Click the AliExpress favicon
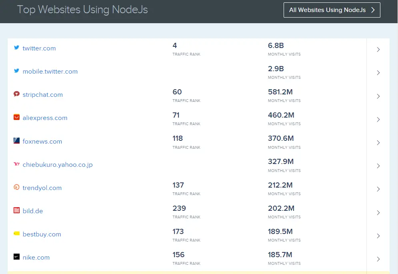Screen dimensions: 398x274 pos(16,117)
